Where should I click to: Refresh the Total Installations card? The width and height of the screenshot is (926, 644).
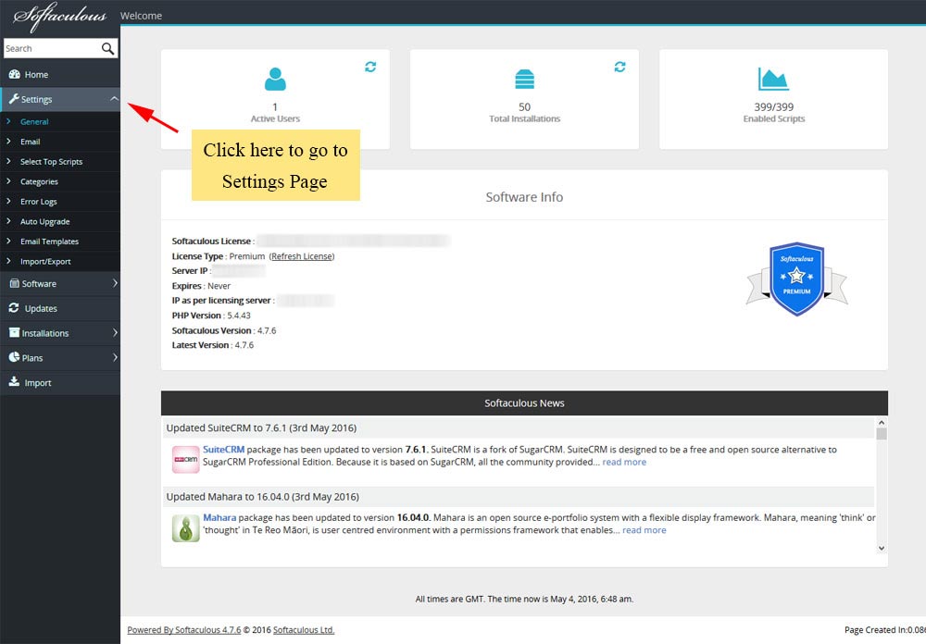[619, 67]
